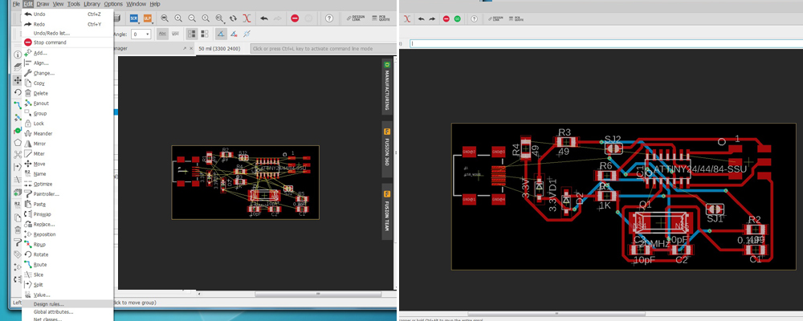
Task: Click the zoom out icon
Action: tap(192, 18)
